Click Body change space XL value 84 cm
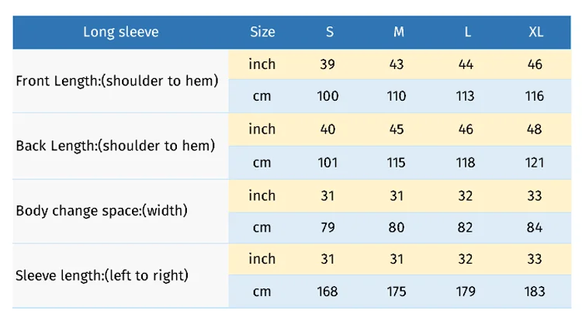 coord(534,227)
